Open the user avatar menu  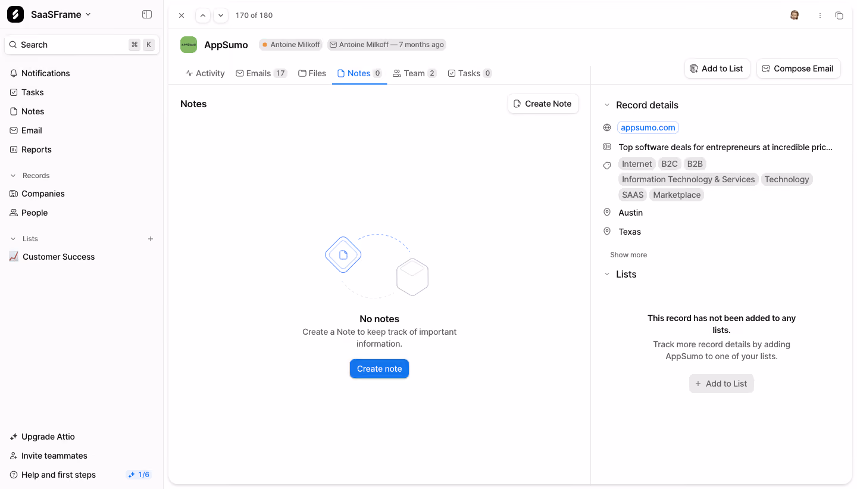pos(795,15)
